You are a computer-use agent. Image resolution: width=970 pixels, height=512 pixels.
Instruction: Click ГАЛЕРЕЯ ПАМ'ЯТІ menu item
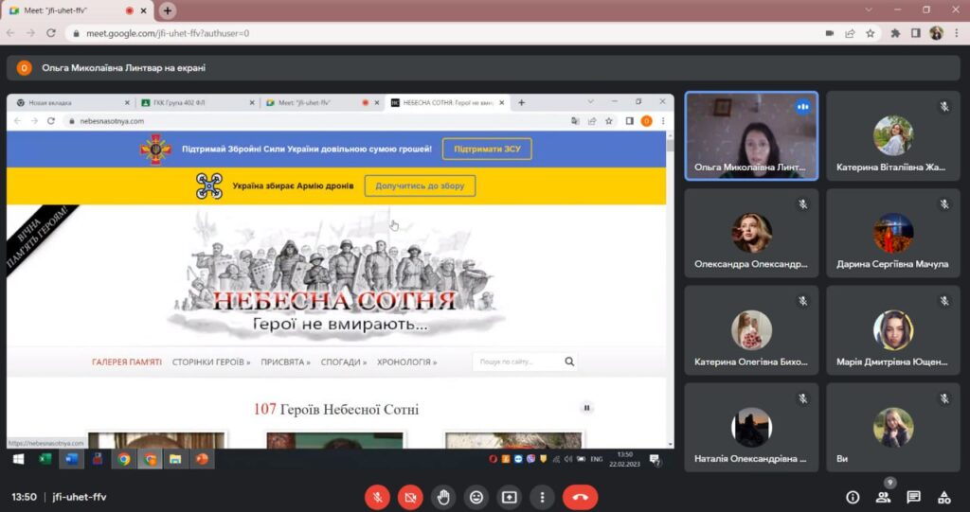pos(127,362)
